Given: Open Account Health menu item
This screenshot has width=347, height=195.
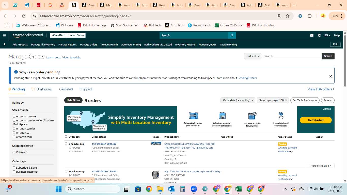Looking at the screenshot, I should click(109, 45).
